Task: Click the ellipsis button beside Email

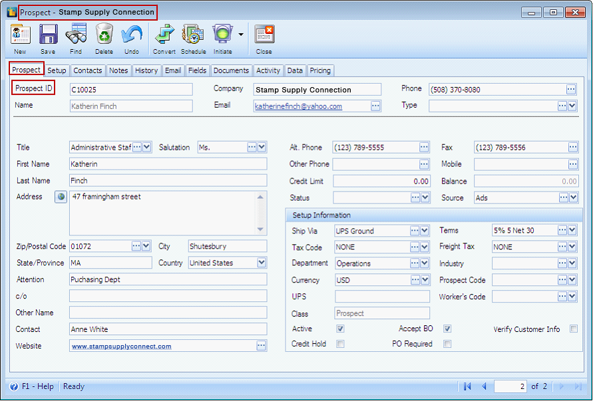Action: point(375,106)
